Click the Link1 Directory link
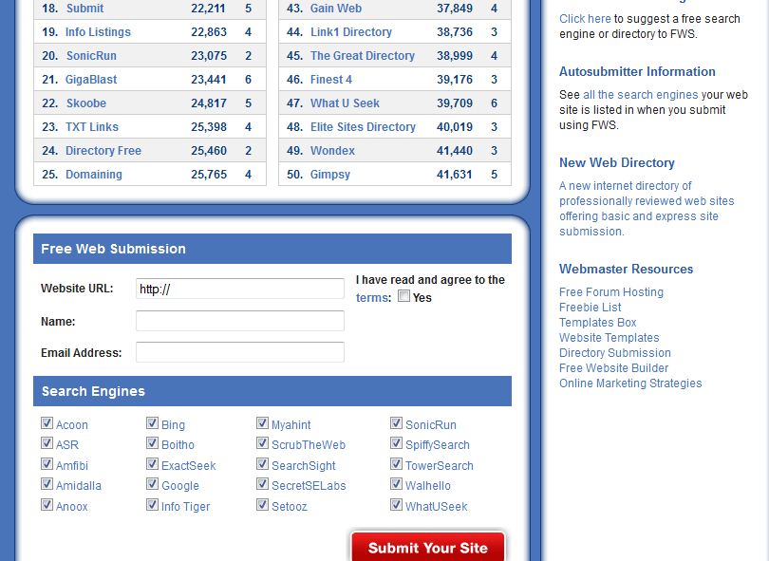Image resolution: width=769 pixels, height=561 pixels. pyautogui.click(x=351, y=32)
